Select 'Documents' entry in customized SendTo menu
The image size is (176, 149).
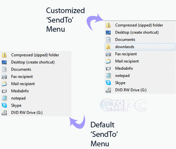click(125, 39)
